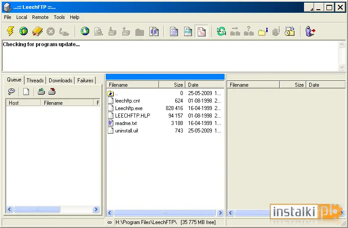Click the compare documents toolbar icon

154,32
